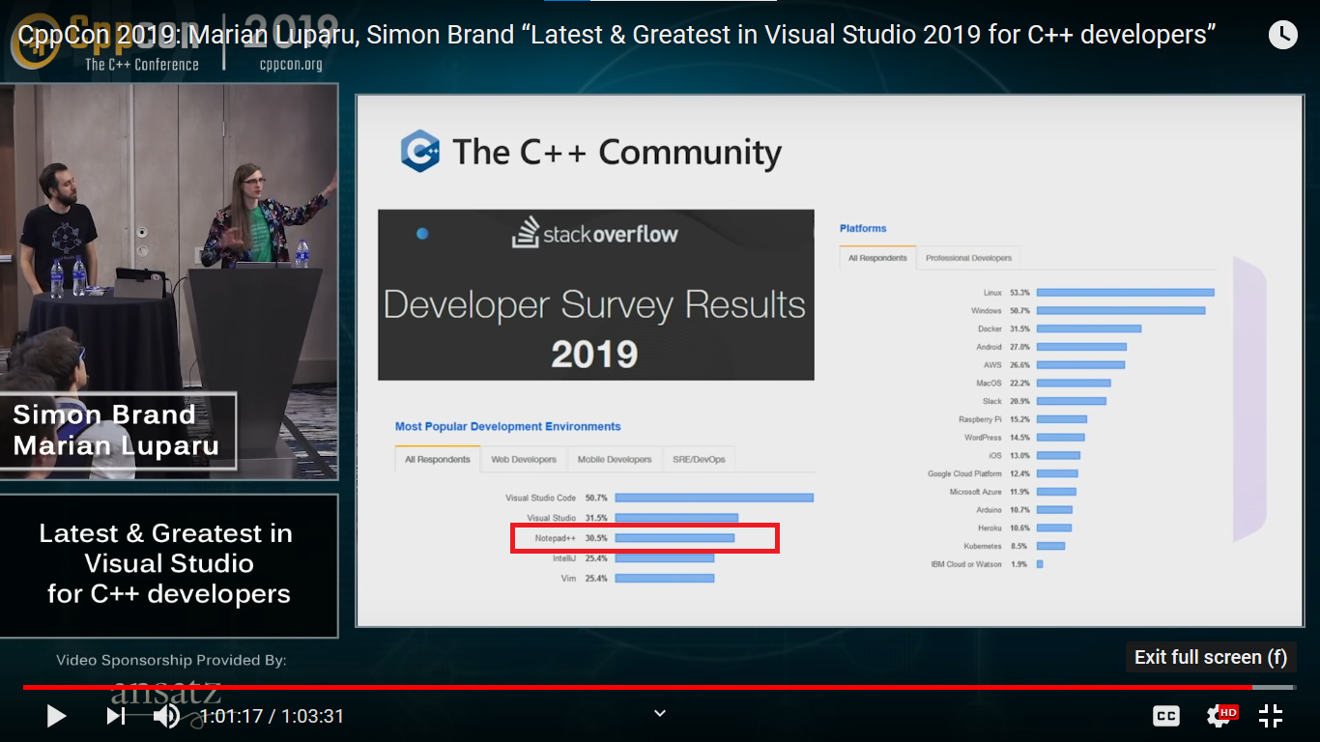This screenshot has width=1320, height=742.
Task: Click the 'WordPress' platform label
Action: (x=984, y=438)
